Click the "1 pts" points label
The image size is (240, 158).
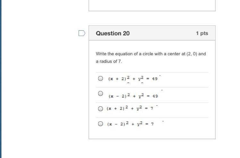click(202, 33)
